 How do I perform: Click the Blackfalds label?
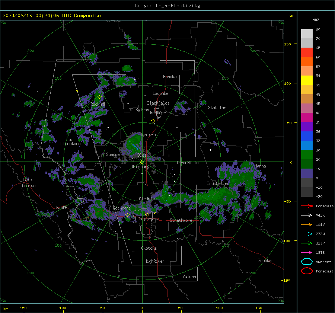click(x=158, y=103)
